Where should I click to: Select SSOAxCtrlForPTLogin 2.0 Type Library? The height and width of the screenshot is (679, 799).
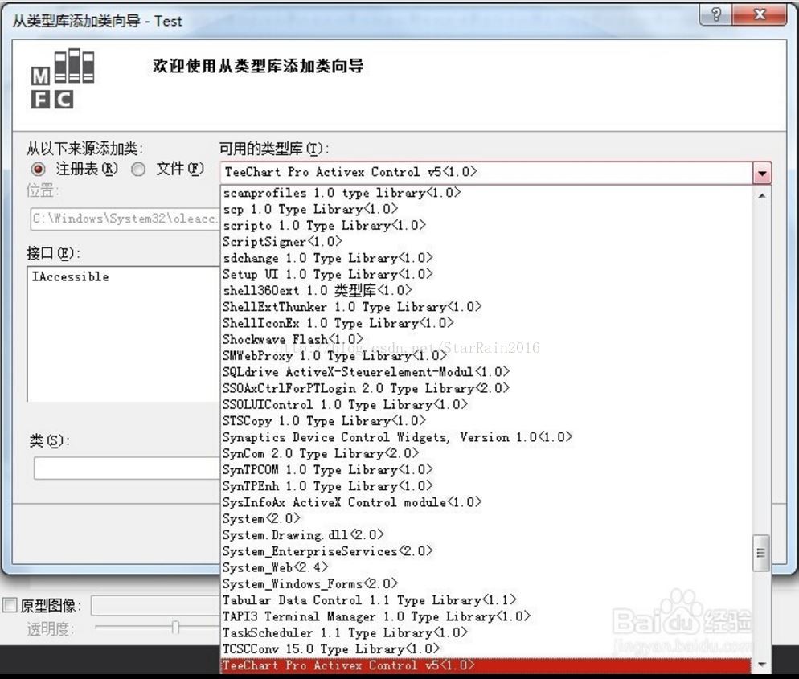tap(486, 388)
